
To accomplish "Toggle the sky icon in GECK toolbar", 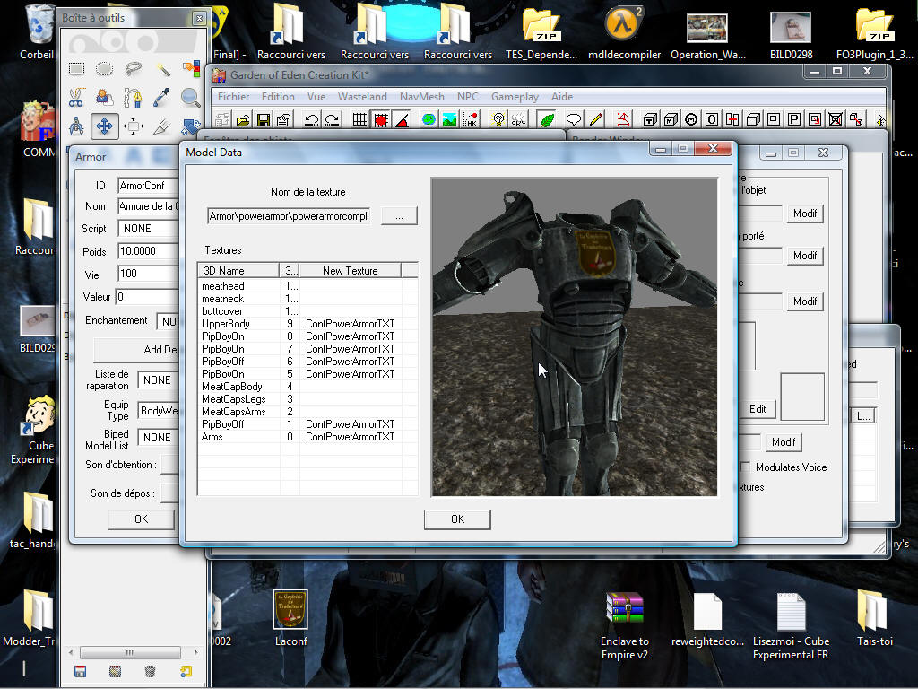I will [x=519, y=120].
